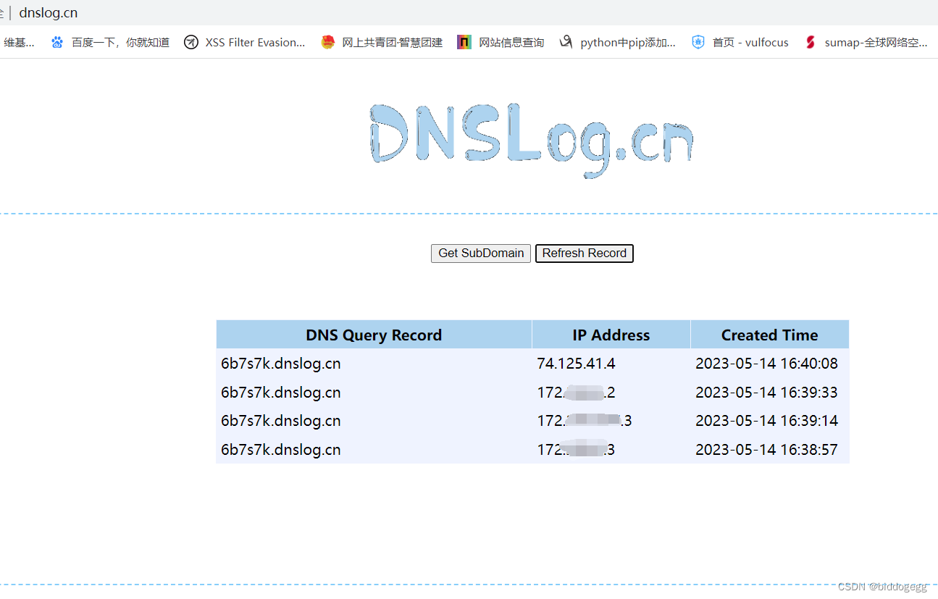The height and width of the screenshot is (599, 938).
Task: Click the IP Address column header
Action: point(611,335)
